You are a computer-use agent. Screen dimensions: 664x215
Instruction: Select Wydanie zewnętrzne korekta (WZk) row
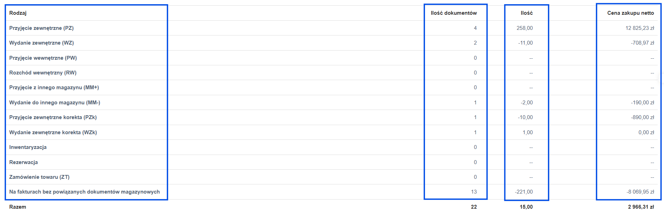(x=332, y=132)
